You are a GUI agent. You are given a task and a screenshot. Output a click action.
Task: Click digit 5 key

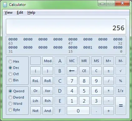[84, 91]
